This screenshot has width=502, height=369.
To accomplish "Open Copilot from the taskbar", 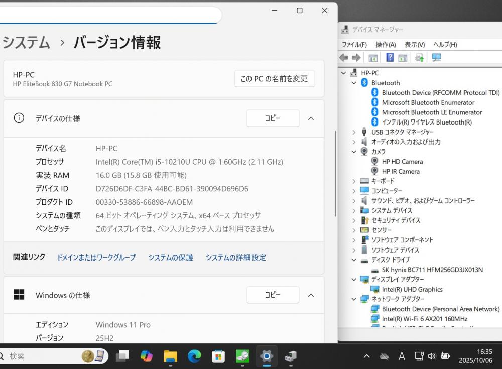I will pyautogui.click(x=146, y=356).
